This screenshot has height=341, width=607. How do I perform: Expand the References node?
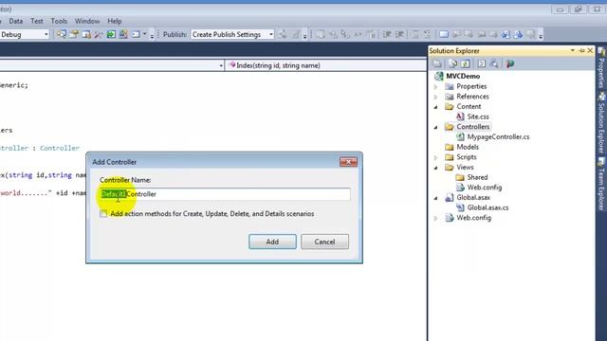(436, 97)
